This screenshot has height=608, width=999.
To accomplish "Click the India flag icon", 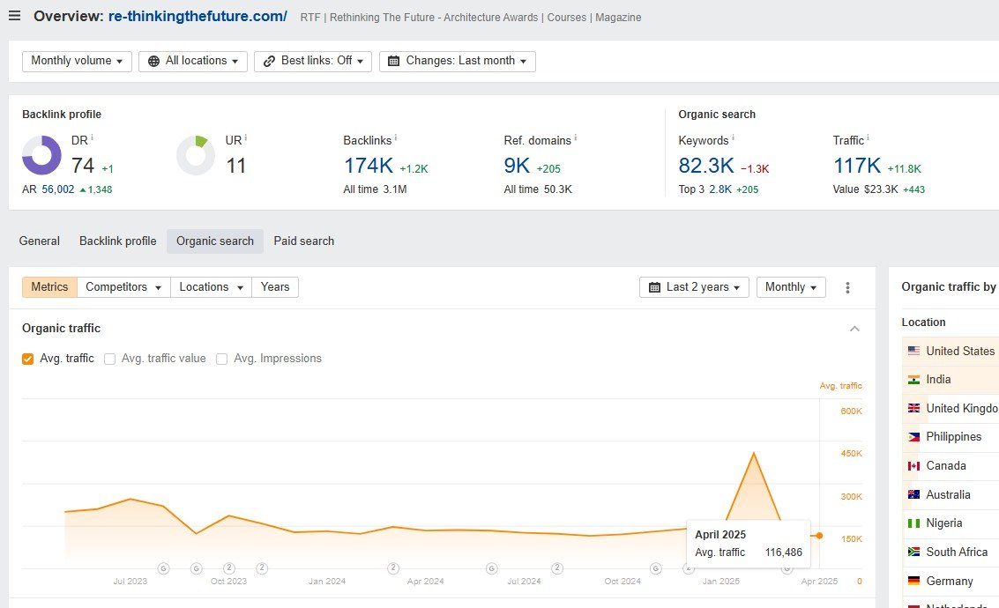I will pyautogui.click(x=913, y=380).
